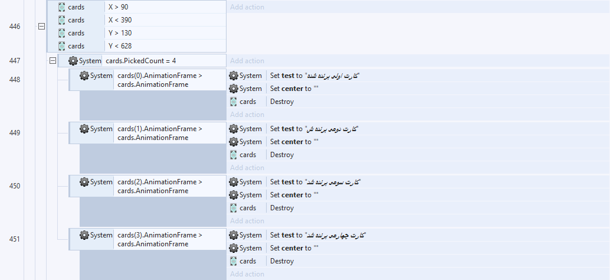The height and width of the screenshot is (280, 610).
Task: Collapse event 446 with its minus box
Action: point(42,27)
